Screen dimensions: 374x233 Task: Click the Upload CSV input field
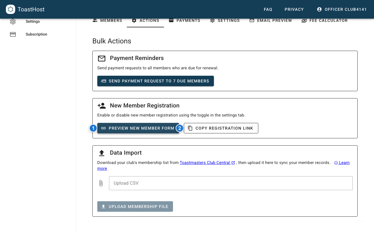tap(231, 183)
